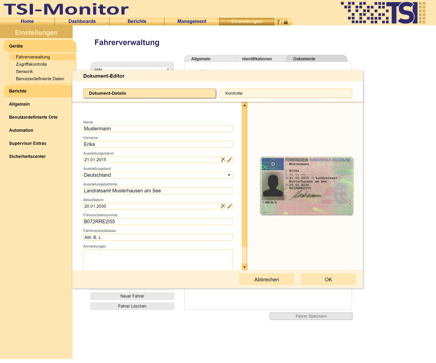Clear the Ausstellungsdatum with the cross icon
The width and height of the screenshot is (436, 363).
click(223, 160)
